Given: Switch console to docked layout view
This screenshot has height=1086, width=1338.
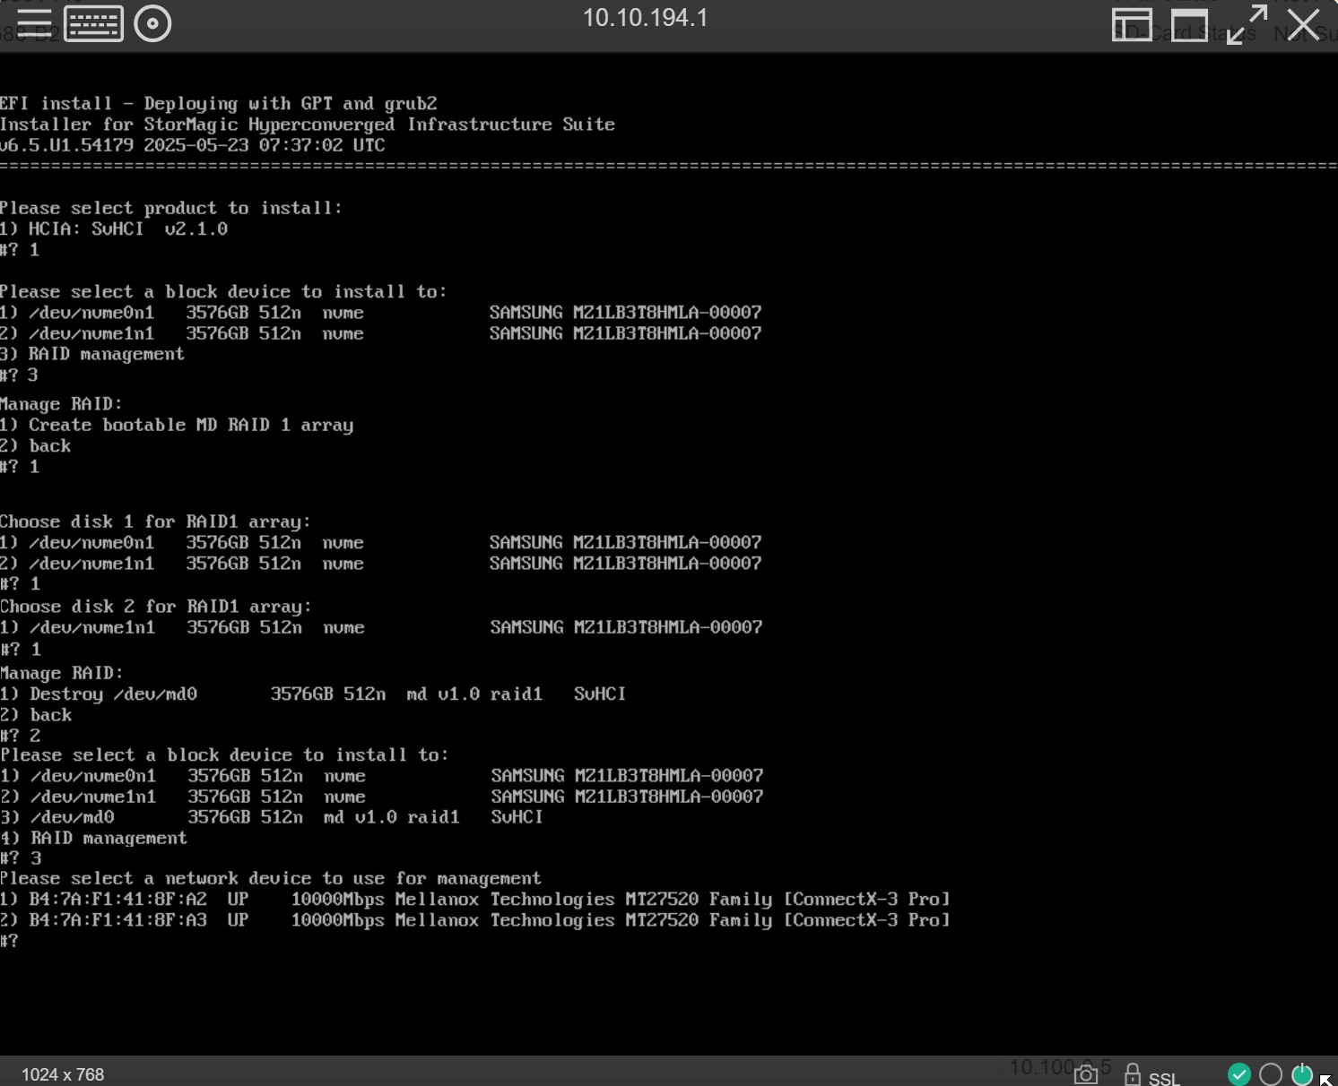Looking at the screenshot, I should tap(1132, 24).
